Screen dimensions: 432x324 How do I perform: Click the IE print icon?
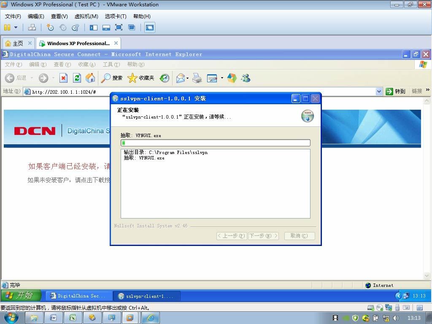[x=197, y=78]
